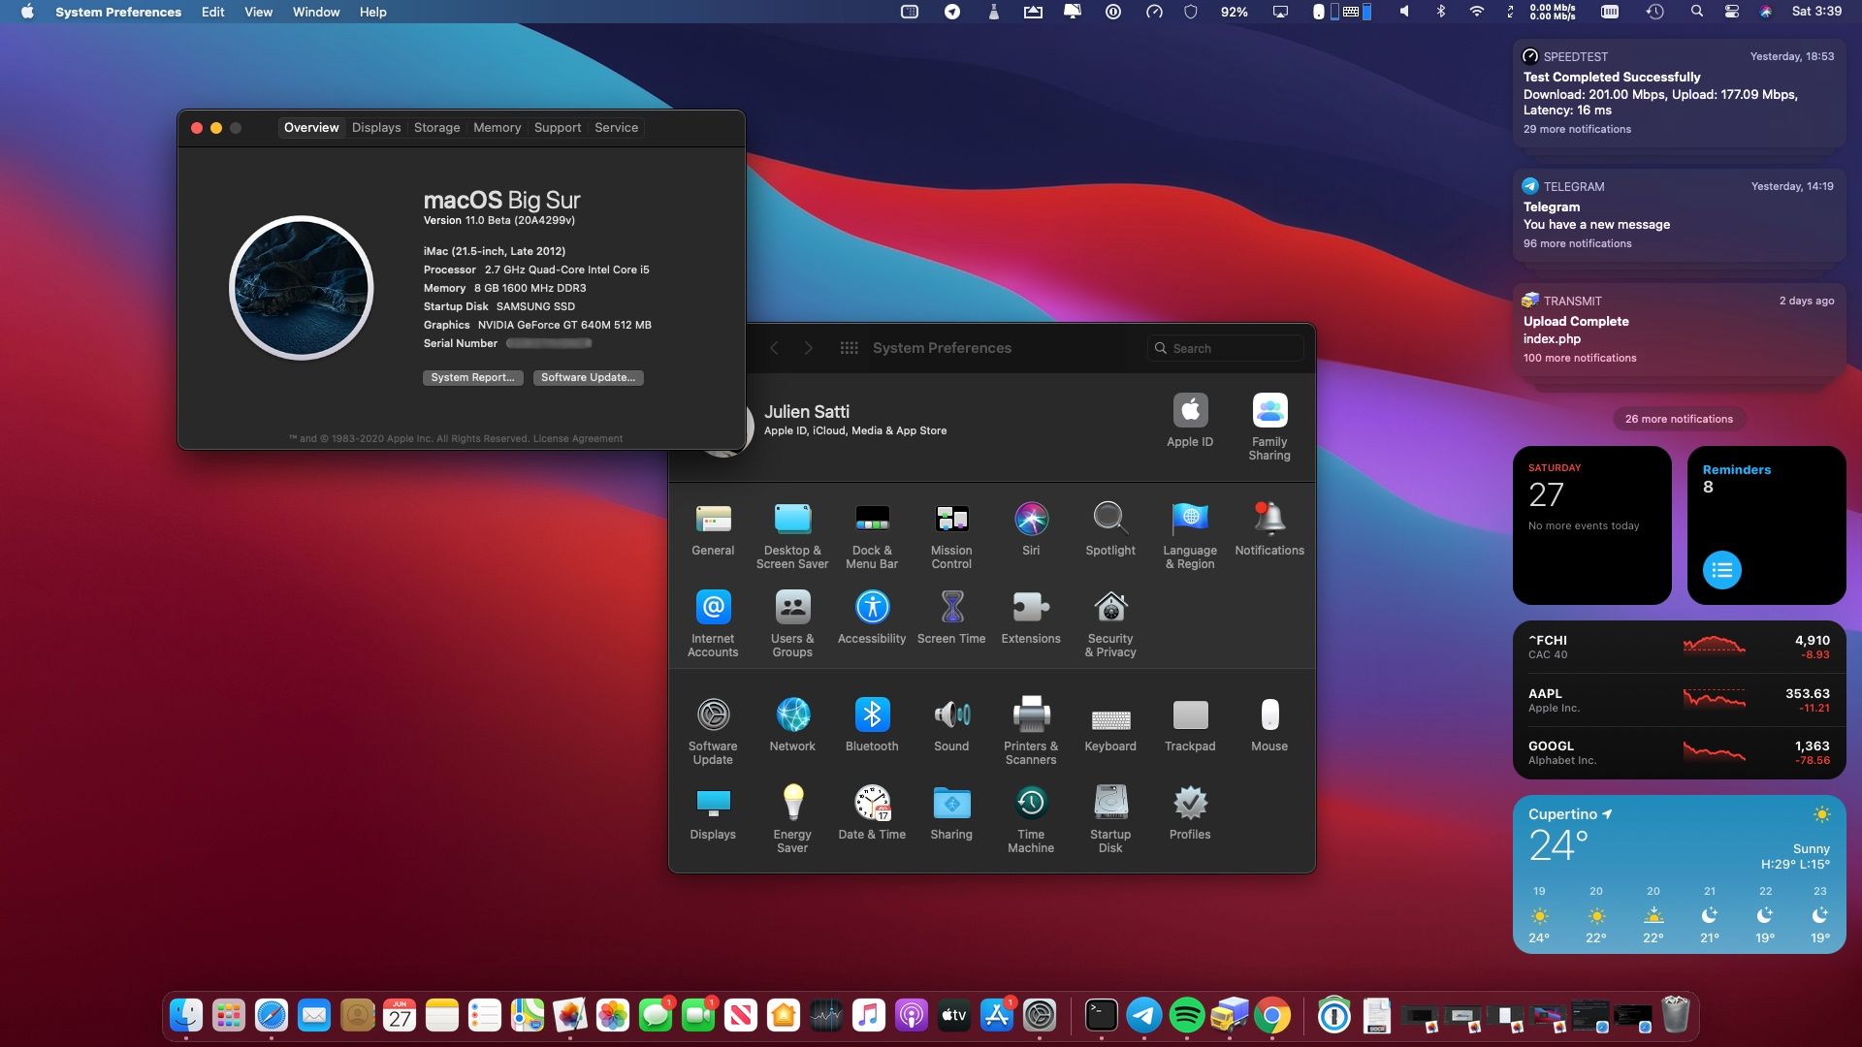The image size is (1862, 1047).
Task: Expand Transmit 100 more notifications
Action: point(1578,358)
